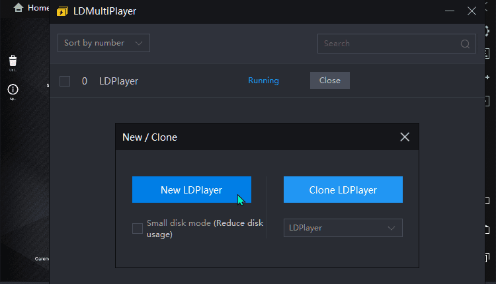
Task: Click the Clone LDPlayer button
Action: tap(343, 190)
